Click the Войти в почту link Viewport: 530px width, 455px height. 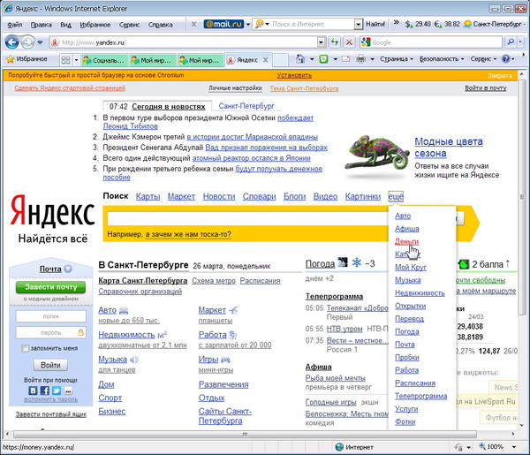coord(485,87)
